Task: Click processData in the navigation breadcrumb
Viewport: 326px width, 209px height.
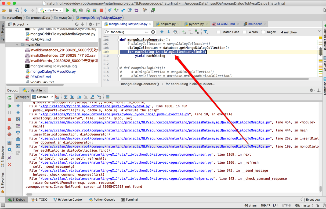Action: tap(38, 18)
